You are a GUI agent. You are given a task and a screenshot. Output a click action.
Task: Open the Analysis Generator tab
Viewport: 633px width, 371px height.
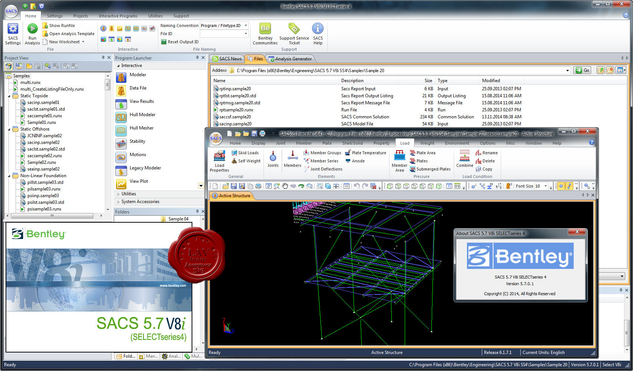tap(290, 59)
